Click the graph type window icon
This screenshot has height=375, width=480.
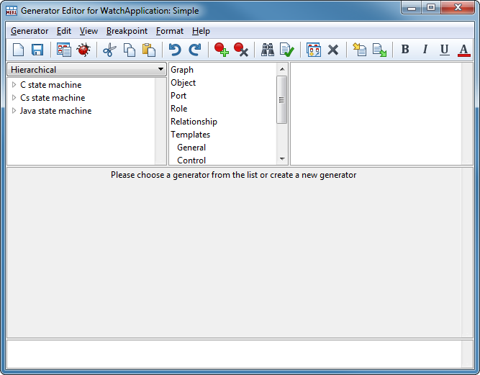314,50
